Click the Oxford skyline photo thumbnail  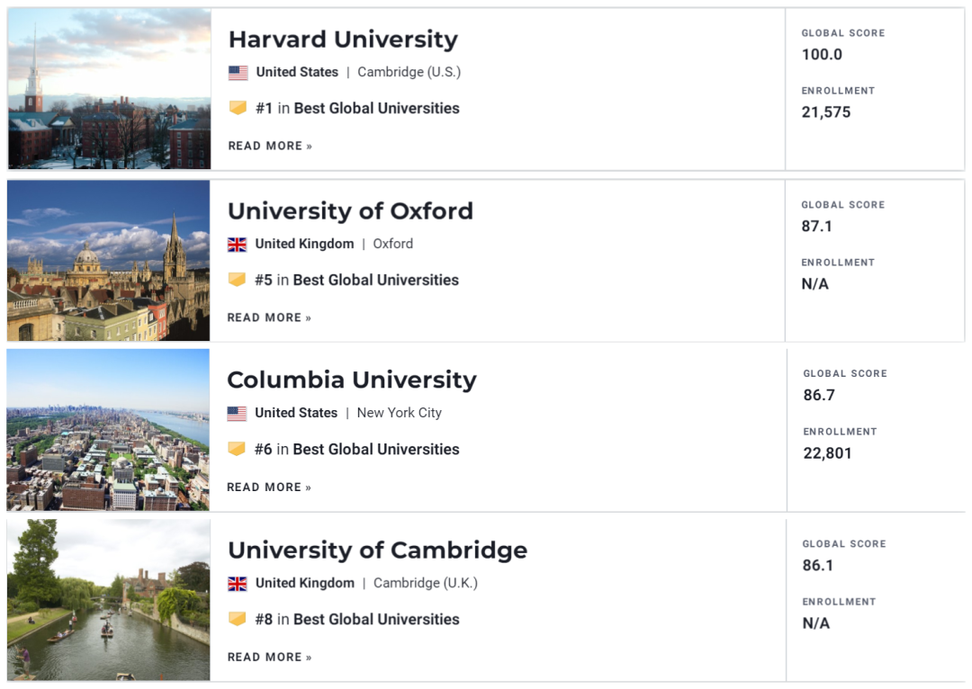pyautogui.click(x=109, y=261)
